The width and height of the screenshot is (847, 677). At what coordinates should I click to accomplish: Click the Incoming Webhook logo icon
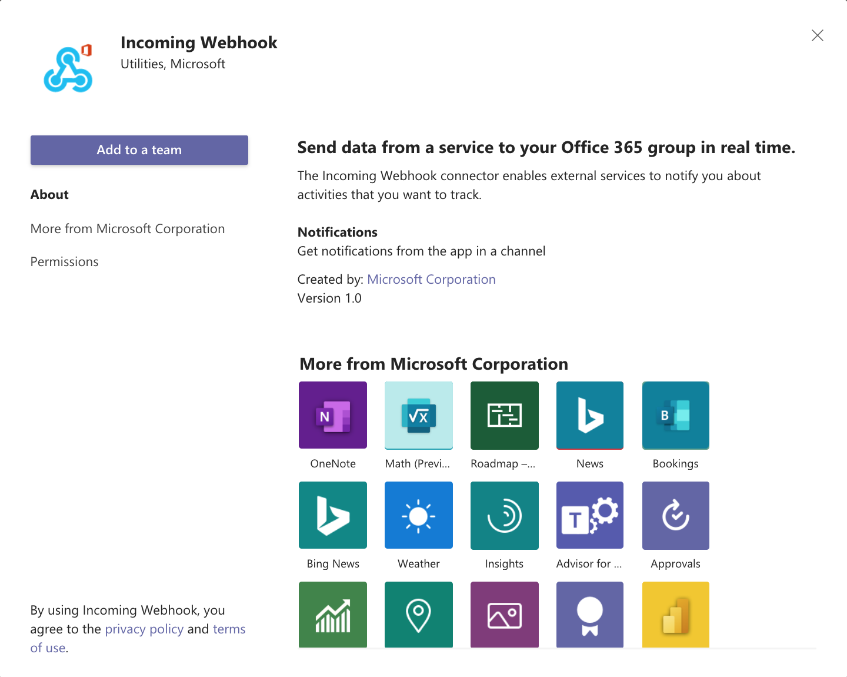tap(68, 68)
